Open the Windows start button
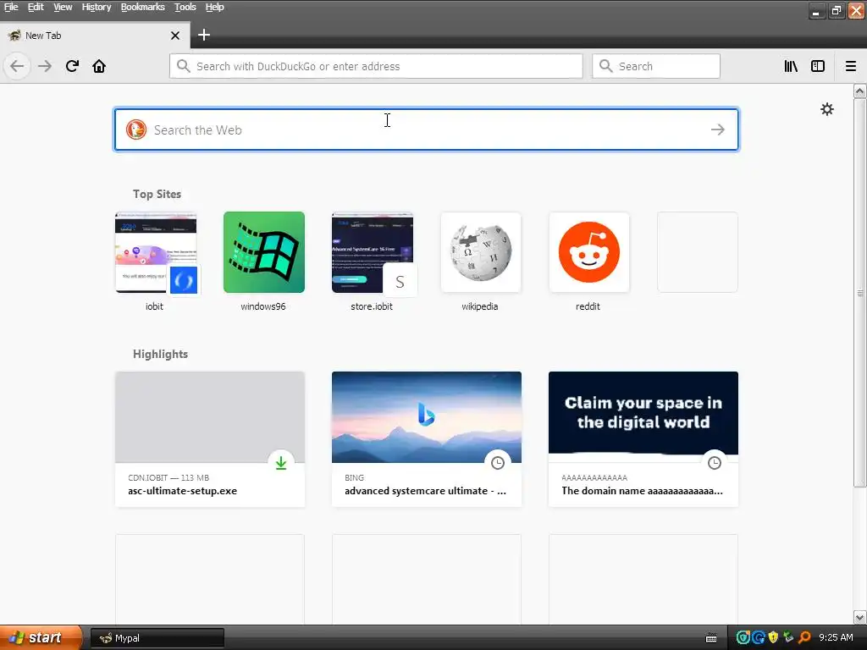The width and height of the screenshot is (867, 650). (x=40, y=638)
